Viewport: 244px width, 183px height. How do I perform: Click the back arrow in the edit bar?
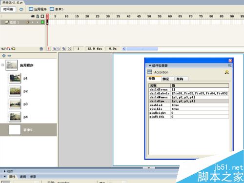(x=21, y=9)
